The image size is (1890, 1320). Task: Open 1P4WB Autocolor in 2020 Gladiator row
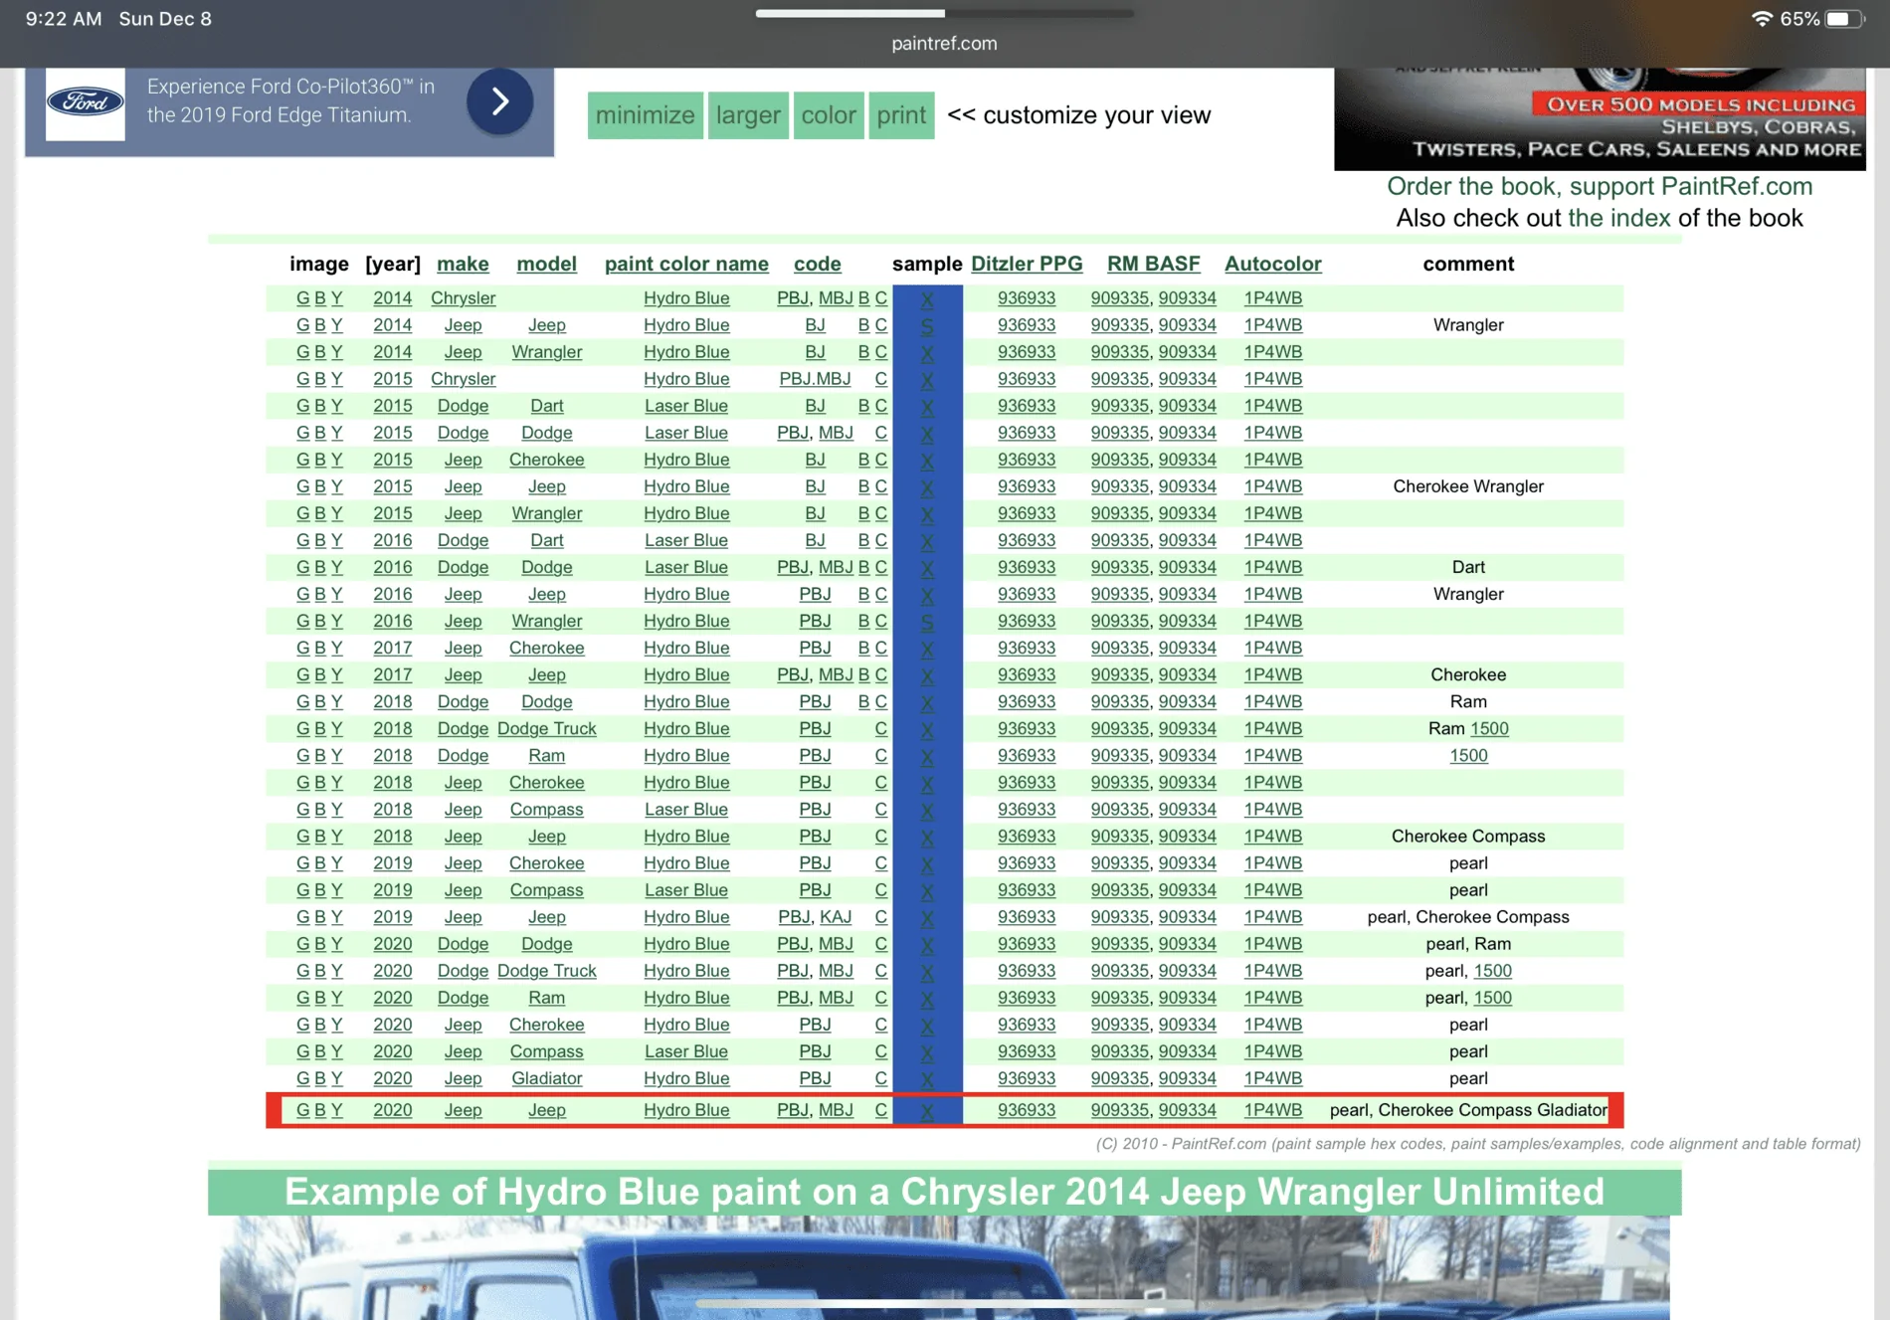[x=1273, y=1078]
